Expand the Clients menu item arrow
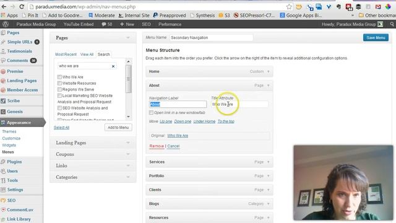The height and width of the screenshot is (223, 396). (x=268, y=190)
